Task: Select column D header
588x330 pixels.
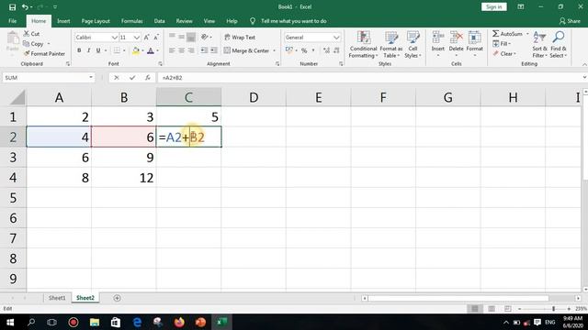Action: pos(254,97)
